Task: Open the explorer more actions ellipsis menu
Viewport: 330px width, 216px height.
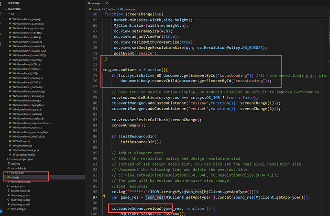Action: click(80, 3)
